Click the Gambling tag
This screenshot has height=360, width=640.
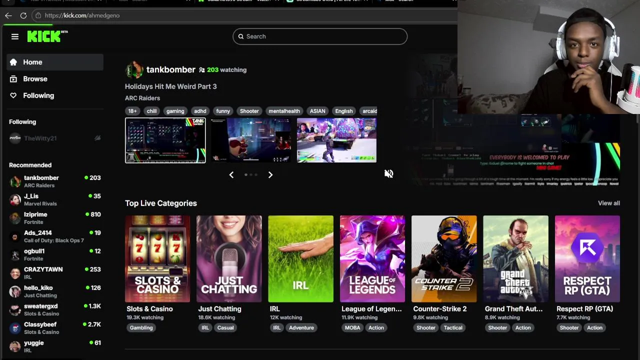tap(141, 327)
